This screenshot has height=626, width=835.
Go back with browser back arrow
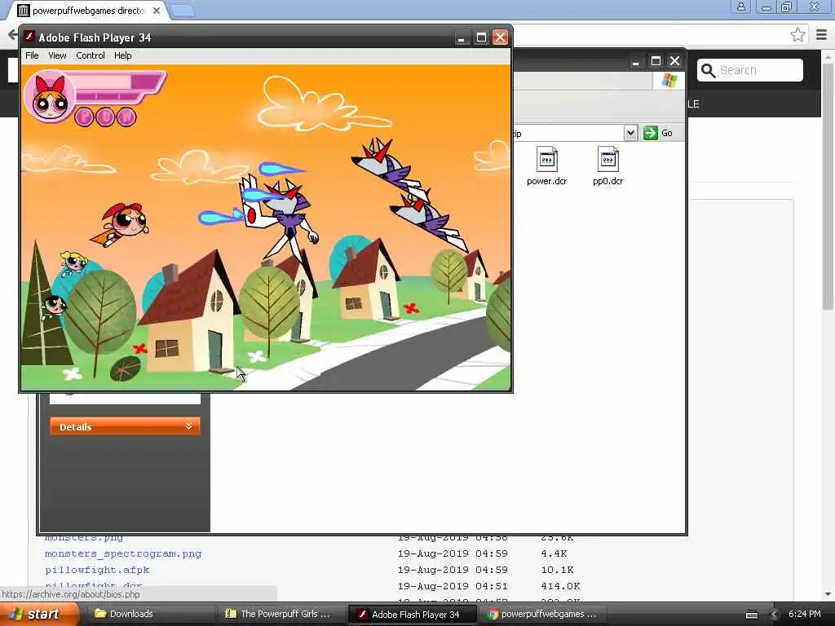(x=13, y=35)
